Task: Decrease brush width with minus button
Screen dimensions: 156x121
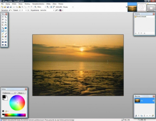Action: point(20,10)
